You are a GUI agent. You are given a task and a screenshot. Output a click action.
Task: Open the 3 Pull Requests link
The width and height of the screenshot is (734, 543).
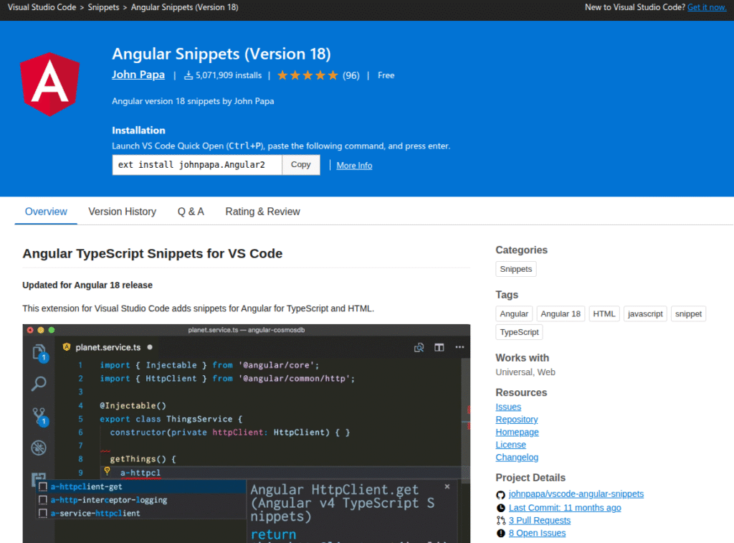click(x=540, y=521)
